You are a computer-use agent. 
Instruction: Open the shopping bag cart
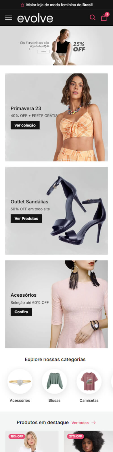click(104, 17)
